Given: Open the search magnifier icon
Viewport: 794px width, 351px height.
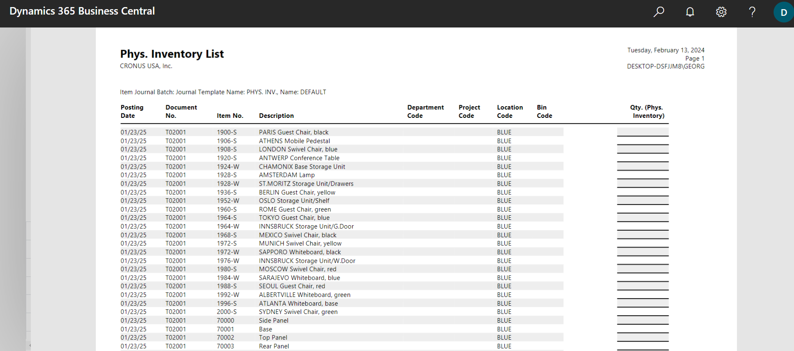Looking at the screenshot, I should (659, 12).
